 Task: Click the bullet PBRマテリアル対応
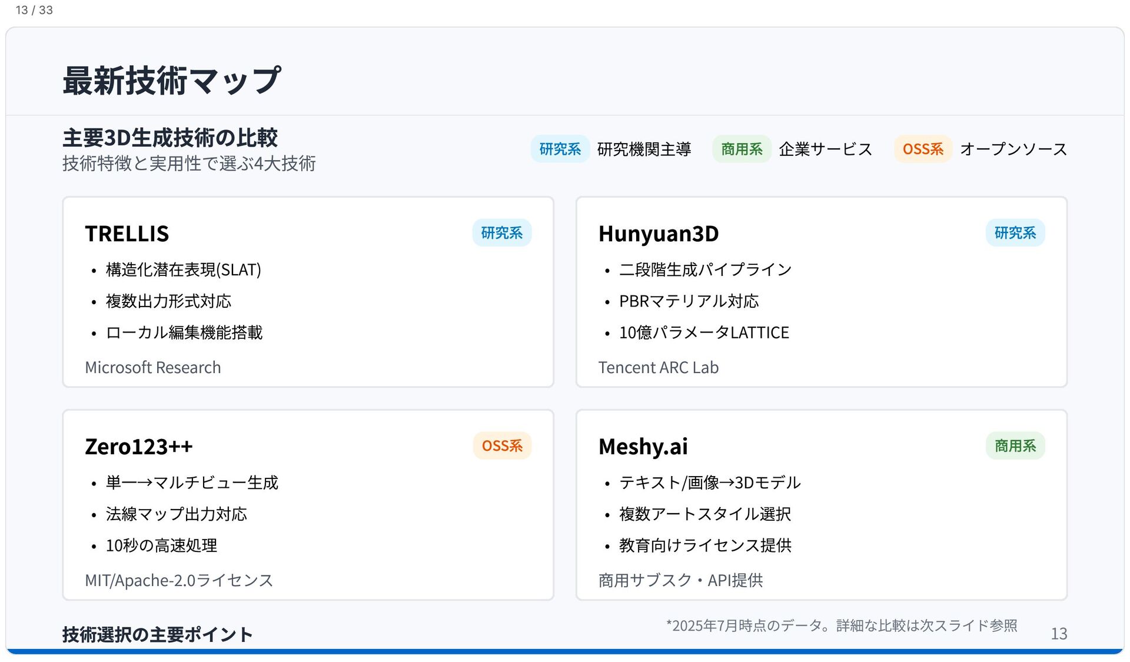point(689,301)
